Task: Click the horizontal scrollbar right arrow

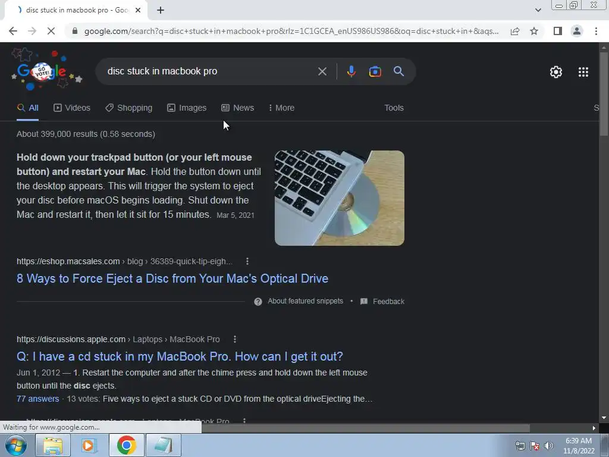Action: tap(594, 428)
